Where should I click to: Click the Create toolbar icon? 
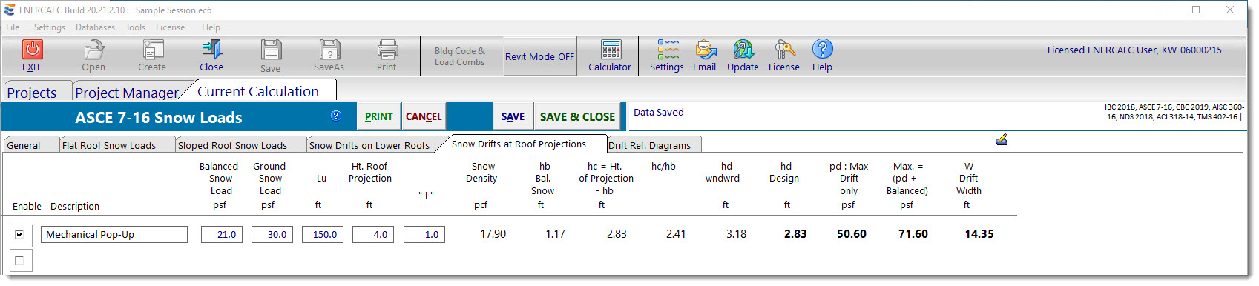pyautogui.click(x=153, y=50)
